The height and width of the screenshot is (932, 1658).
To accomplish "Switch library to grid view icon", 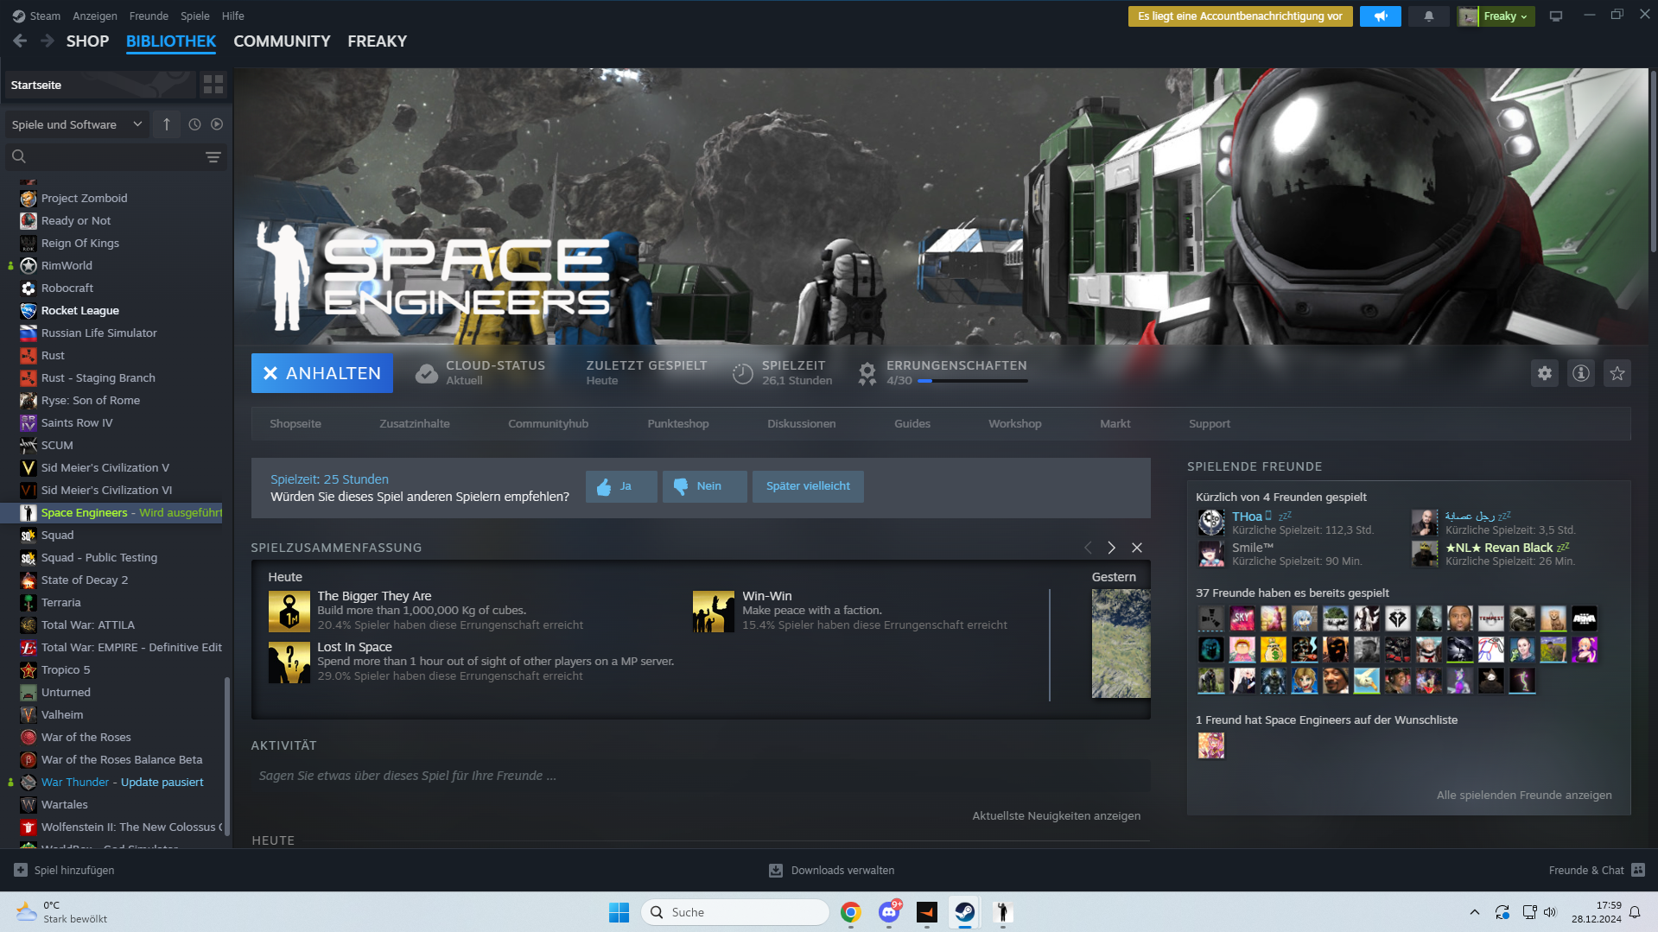I will [213, 85].
